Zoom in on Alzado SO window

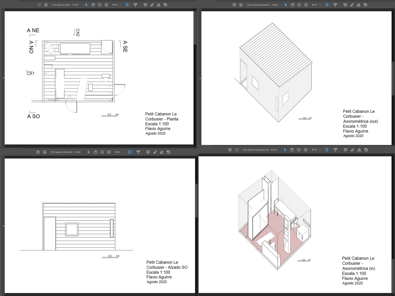pos(109,152)
